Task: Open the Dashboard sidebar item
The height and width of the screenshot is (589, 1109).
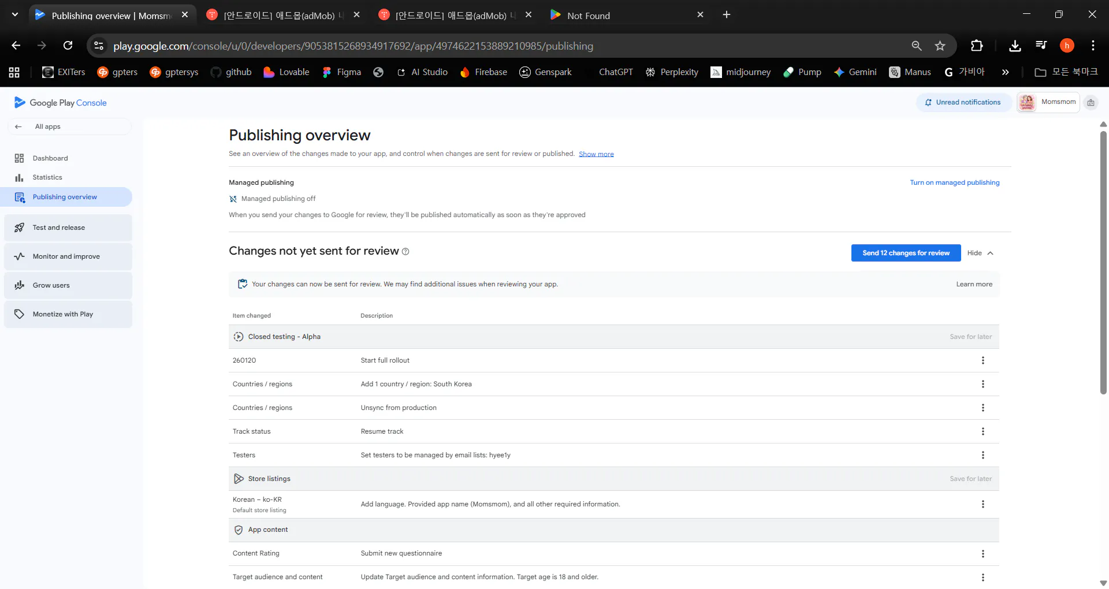Action: [x=50, y=158]
